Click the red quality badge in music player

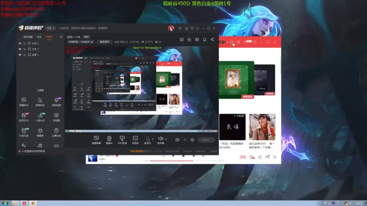pyautogui.click(x=243, y=157)
